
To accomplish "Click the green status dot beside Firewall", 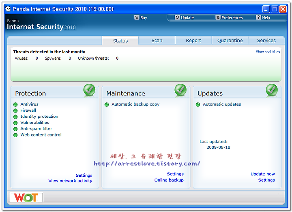I will (15, 110).
